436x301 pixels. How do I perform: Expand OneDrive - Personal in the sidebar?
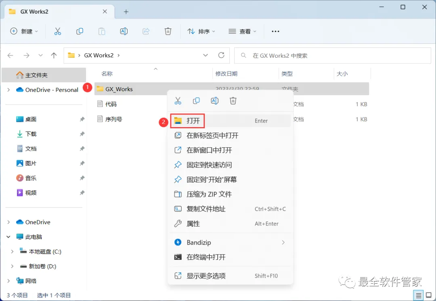point(8,90)
